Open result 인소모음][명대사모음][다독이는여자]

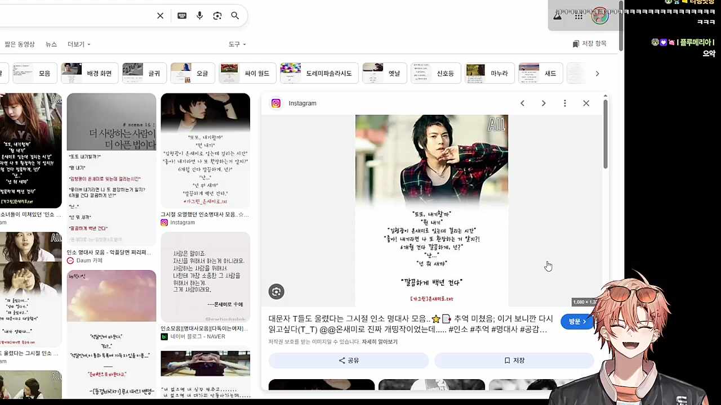coord(204,328)
